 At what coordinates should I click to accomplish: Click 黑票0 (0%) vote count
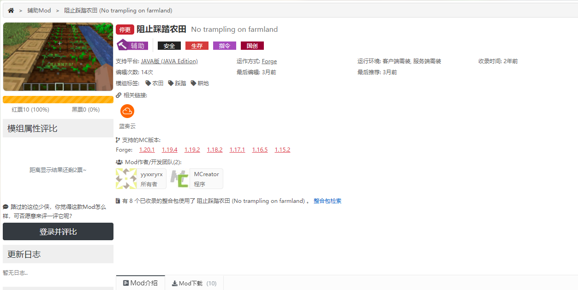(86, 110)
